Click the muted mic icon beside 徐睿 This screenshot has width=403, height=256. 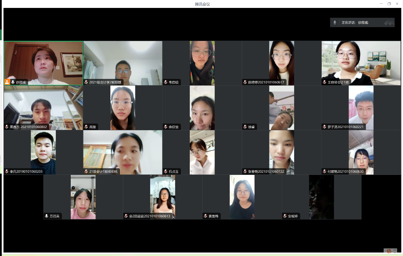point(245,127)
